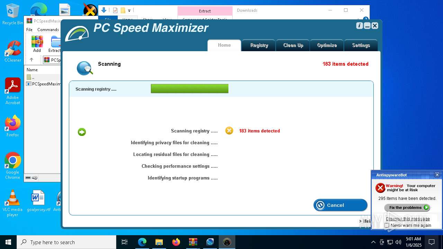Click the green arrow beside Scanning registry

[82, 132]
